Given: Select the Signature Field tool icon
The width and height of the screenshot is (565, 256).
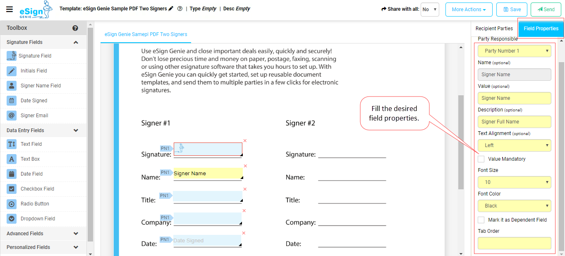Looking at the screenshot, I should coord(12,56).
